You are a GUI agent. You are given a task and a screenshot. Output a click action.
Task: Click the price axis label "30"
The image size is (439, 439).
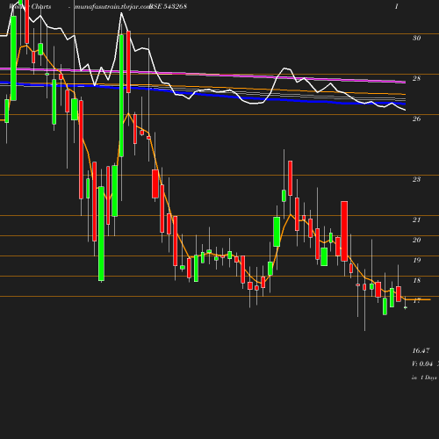pyautogui.click(x=416, y=38)
